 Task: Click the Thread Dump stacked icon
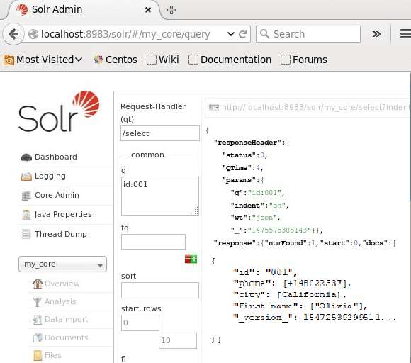pos(26,234)
